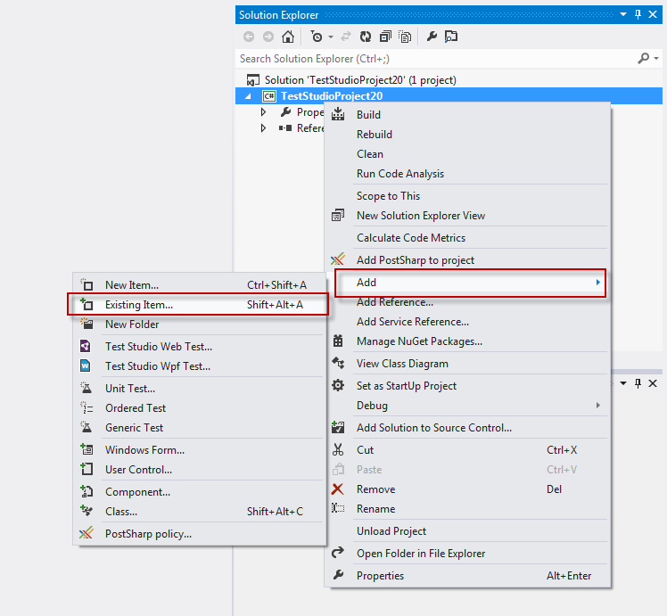Choose Rebuild from the context menu

pyautogui.click(x=467, y=135)
